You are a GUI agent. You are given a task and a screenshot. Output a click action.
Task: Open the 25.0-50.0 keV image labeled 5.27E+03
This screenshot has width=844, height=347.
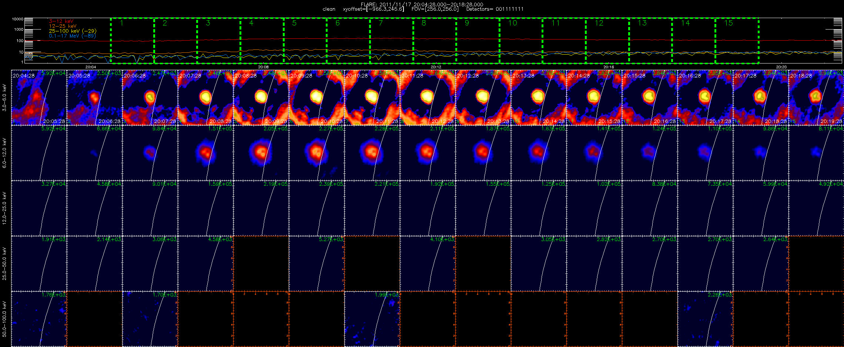[316, 264]
